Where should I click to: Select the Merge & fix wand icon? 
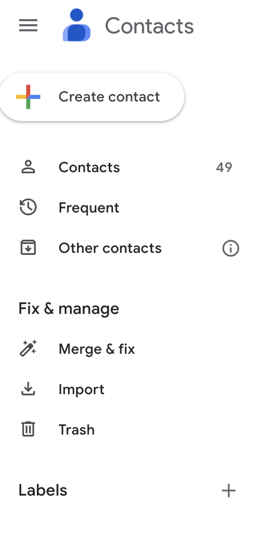(28, 348)
